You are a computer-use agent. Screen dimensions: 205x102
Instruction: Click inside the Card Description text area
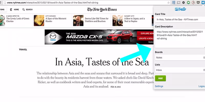point(180,39)
